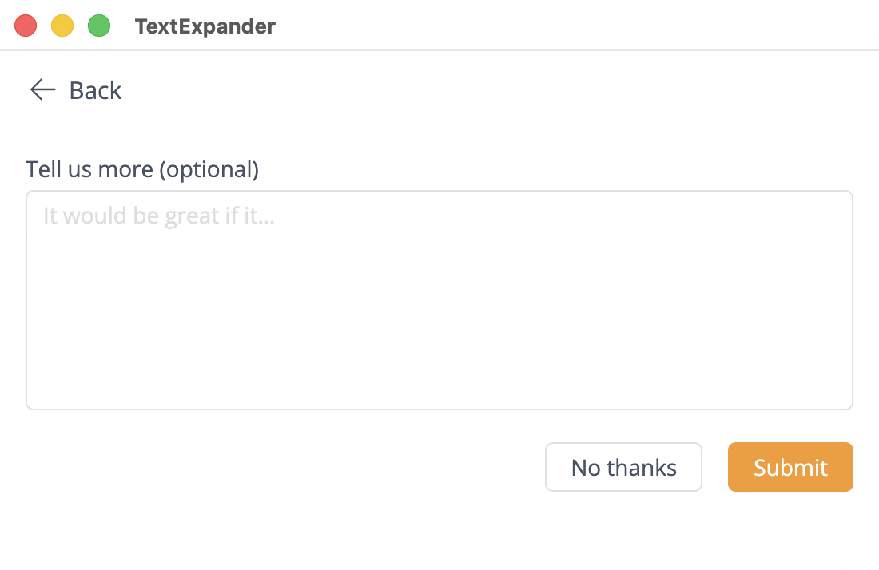879x570 pixels.
Task: Submit the feedback form
Action: point(790,467)
